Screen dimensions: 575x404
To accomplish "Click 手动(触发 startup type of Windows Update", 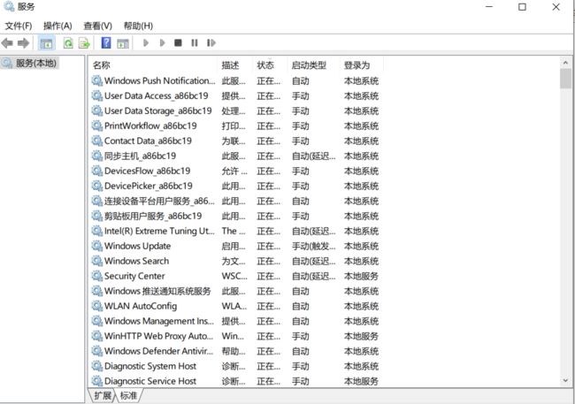I will 313,246.
